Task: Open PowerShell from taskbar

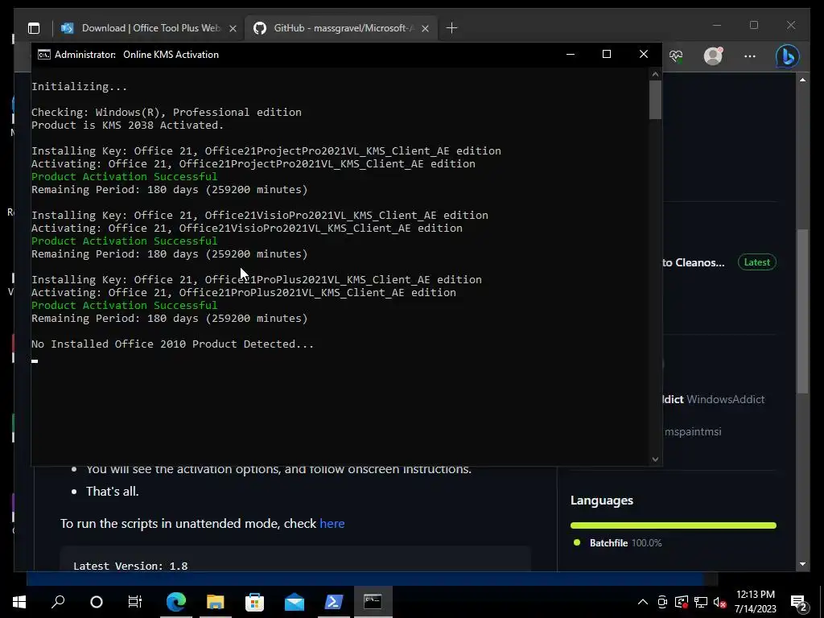Action: point(334,602)
